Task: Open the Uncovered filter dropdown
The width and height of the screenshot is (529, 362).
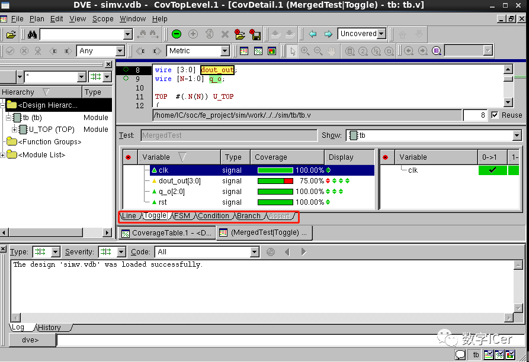Action: 361,34
